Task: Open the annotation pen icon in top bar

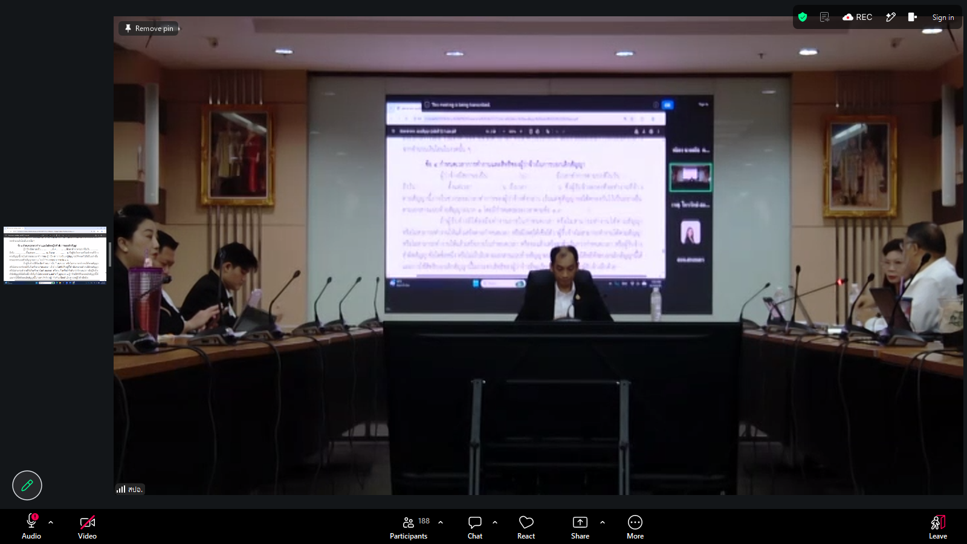Action: click(891, 17)
